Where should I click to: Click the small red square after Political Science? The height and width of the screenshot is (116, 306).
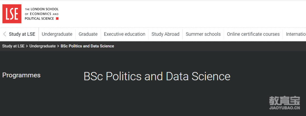(57, 18)
